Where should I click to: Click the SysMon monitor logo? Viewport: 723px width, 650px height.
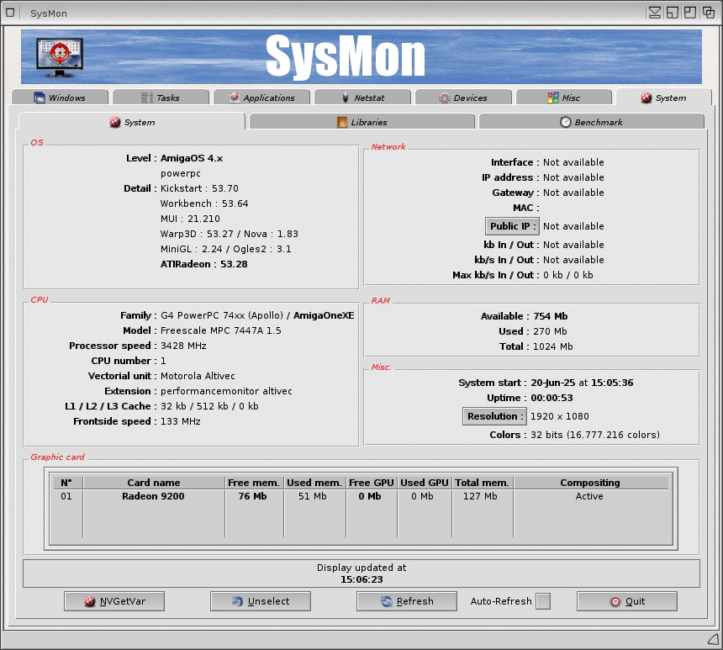coord(60,57)
